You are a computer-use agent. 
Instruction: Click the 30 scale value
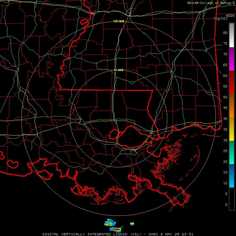[225, 140]
